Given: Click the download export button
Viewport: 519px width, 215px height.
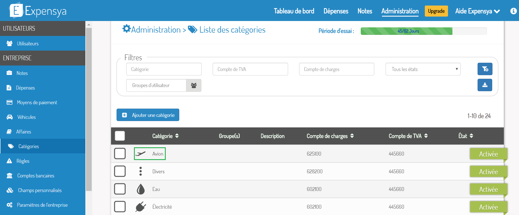Looking at the screenshot, I should 485,85.
